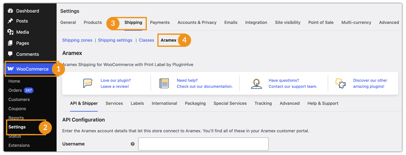Open Coupons submenu item
Screen dimensions: 406x155
[x=17, y=109]
